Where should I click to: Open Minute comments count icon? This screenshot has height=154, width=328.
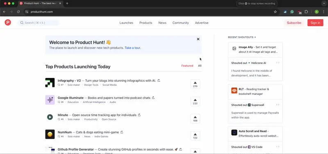59,119
